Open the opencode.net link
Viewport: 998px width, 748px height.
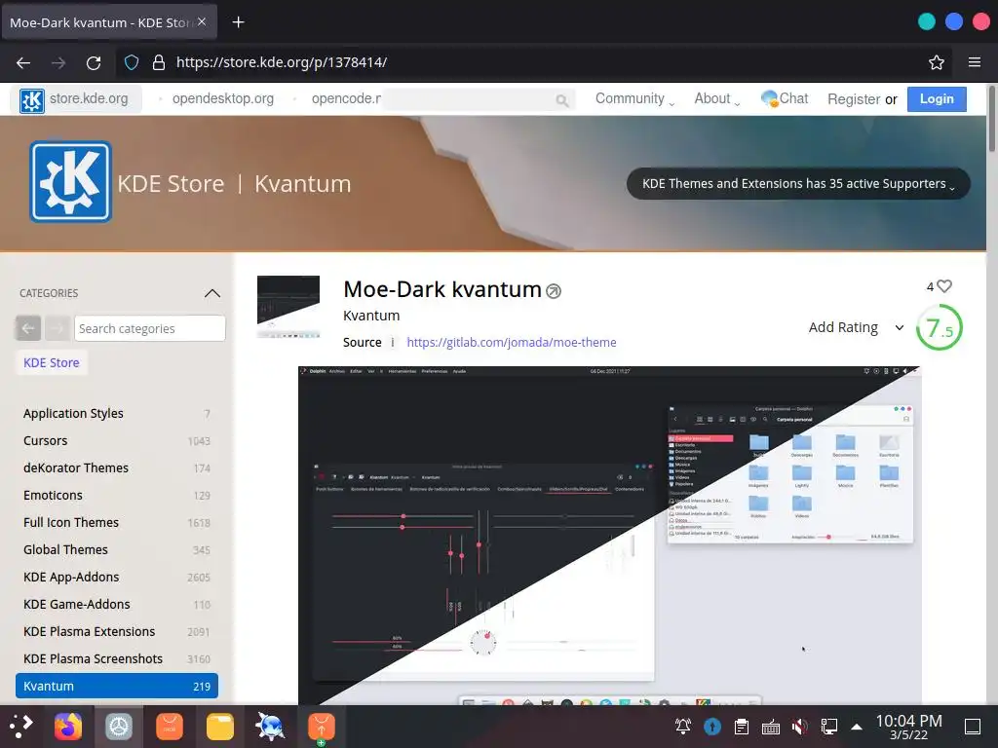pos(346,98)
